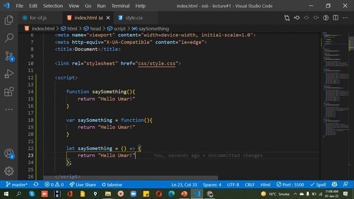The image size is (354, 199).
Task: Open the Edit menu
Action: coord(33,6)
